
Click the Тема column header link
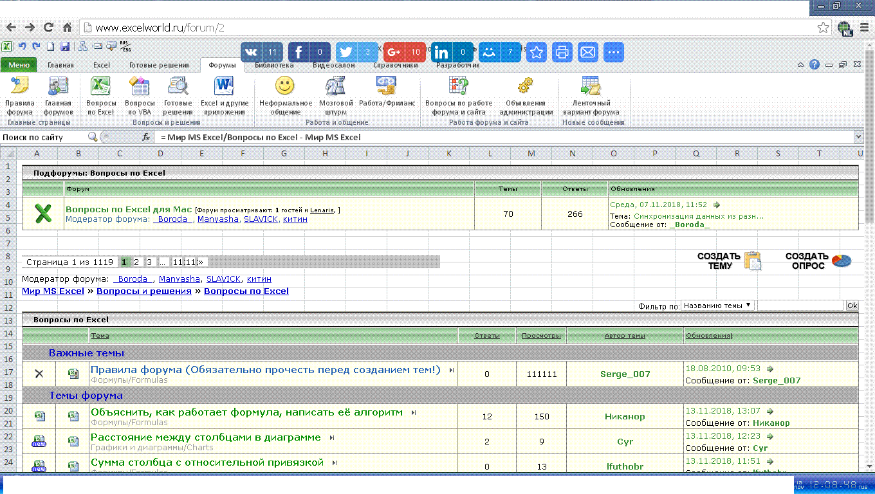tap(100, 336)
